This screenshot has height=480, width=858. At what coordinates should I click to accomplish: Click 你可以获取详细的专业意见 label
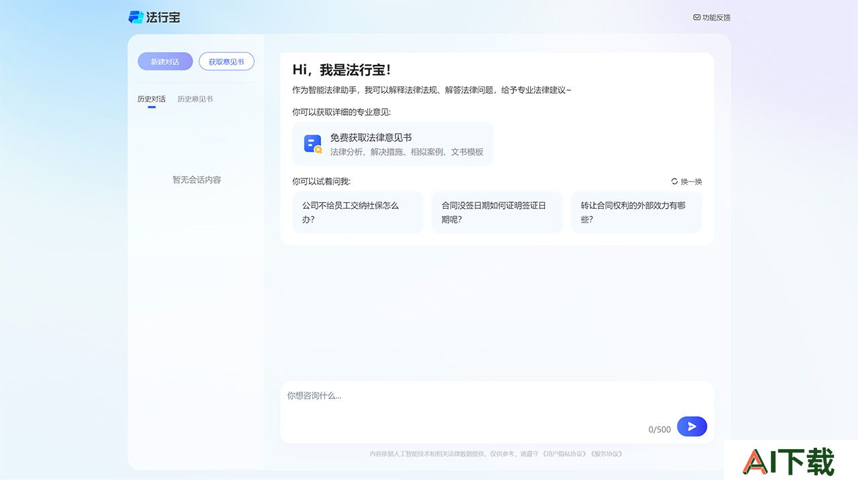[x=341, y=112]
